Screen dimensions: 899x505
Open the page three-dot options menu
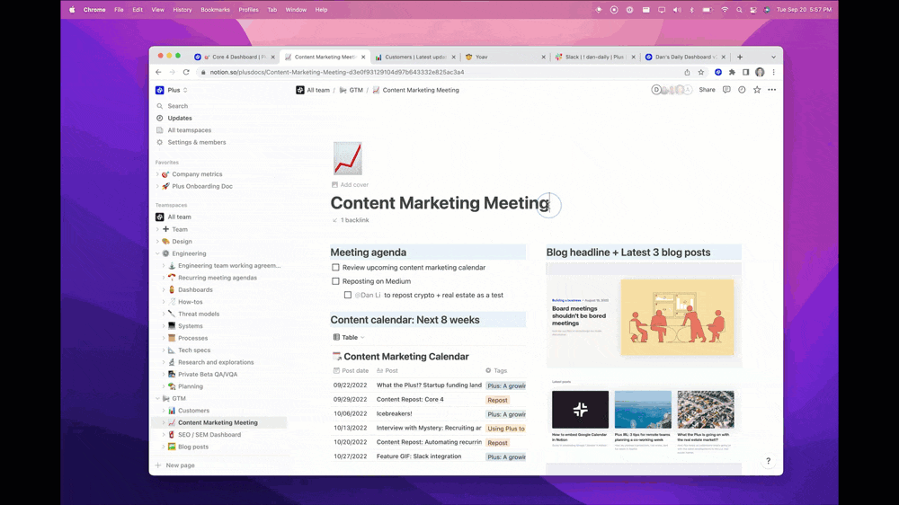[772, 90]
